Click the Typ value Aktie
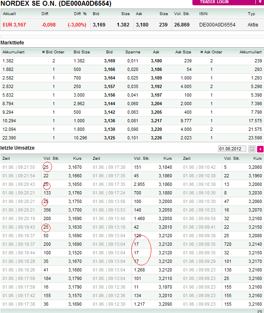 (x=253, y=25)
